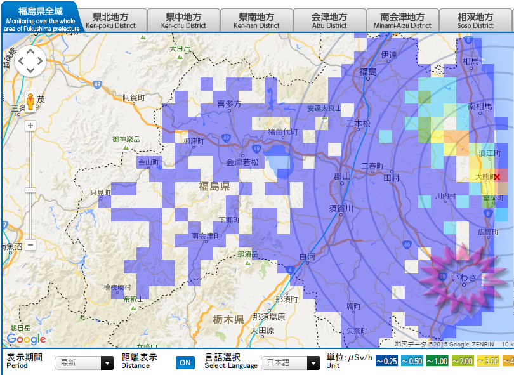Viewport: 514px width, 375px height.
Task: Switch to the Ken-poku District tab
Action: click(111, 20)
